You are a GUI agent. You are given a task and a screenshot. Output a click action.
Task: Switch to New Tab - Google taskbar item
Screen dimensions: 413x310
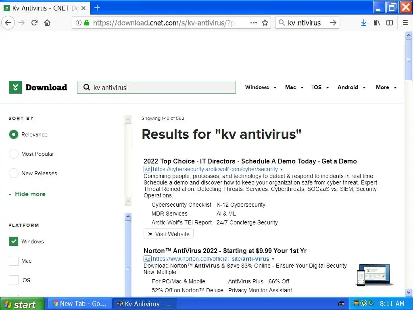(x=80, y=304)
